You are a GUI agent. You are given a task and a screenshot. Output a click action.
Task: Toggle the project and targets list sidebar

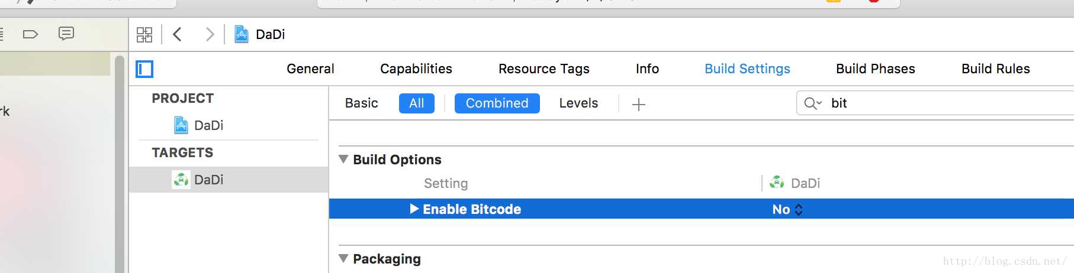[x=144, y=69]
